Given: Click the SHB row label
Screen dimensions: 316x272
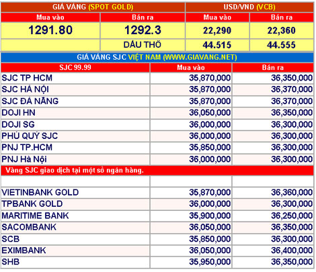Looking at the screenshot, I should tap(10, 262).
